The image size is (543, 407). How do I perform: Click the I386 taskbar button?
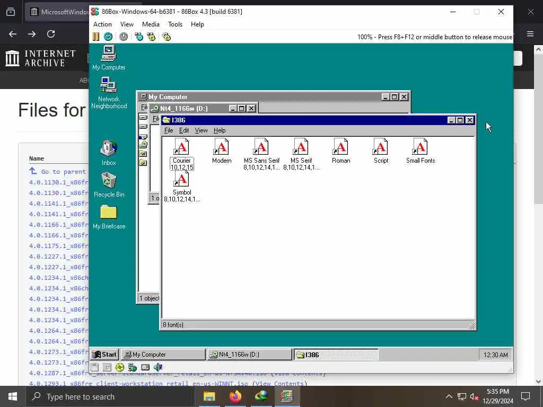pyautogui.click(x=336, y=355)
